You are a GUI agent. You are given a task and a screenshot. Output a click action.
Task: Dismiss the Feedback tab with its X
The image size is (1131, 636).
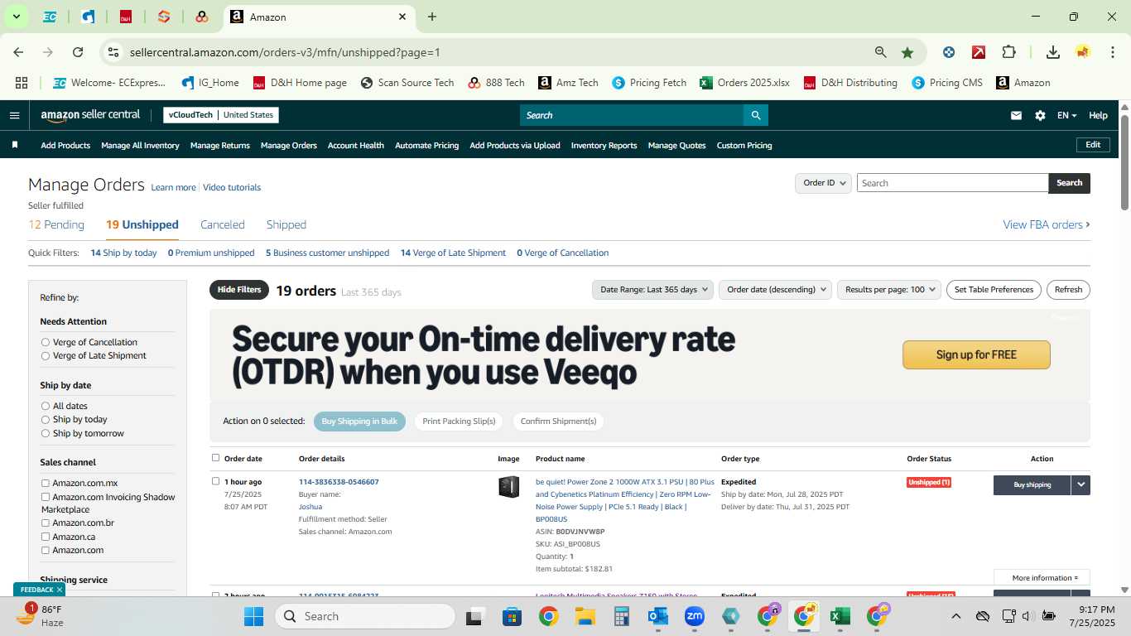point(60,590)
